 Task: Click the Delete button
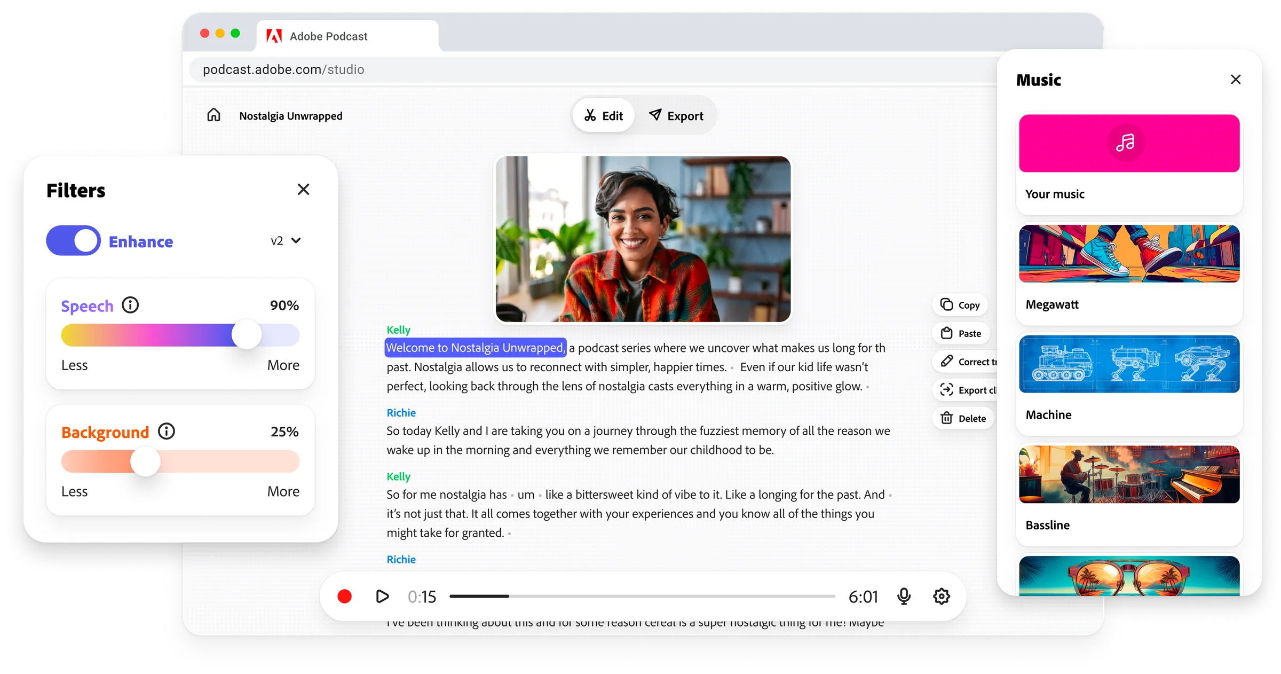point(963,418)
